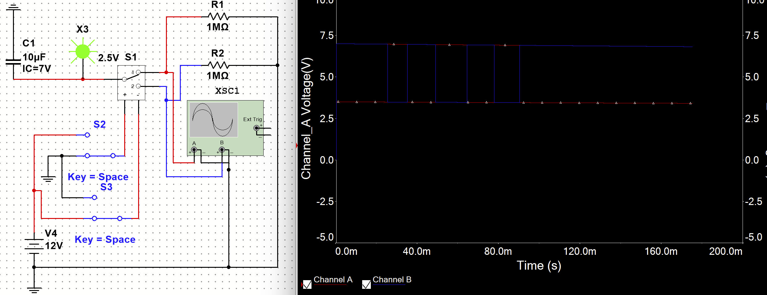The height and width of the screenshot is (295, 767).
Task: Click the ground symbol above capacitor C1
Action: (x=13, y=7)
